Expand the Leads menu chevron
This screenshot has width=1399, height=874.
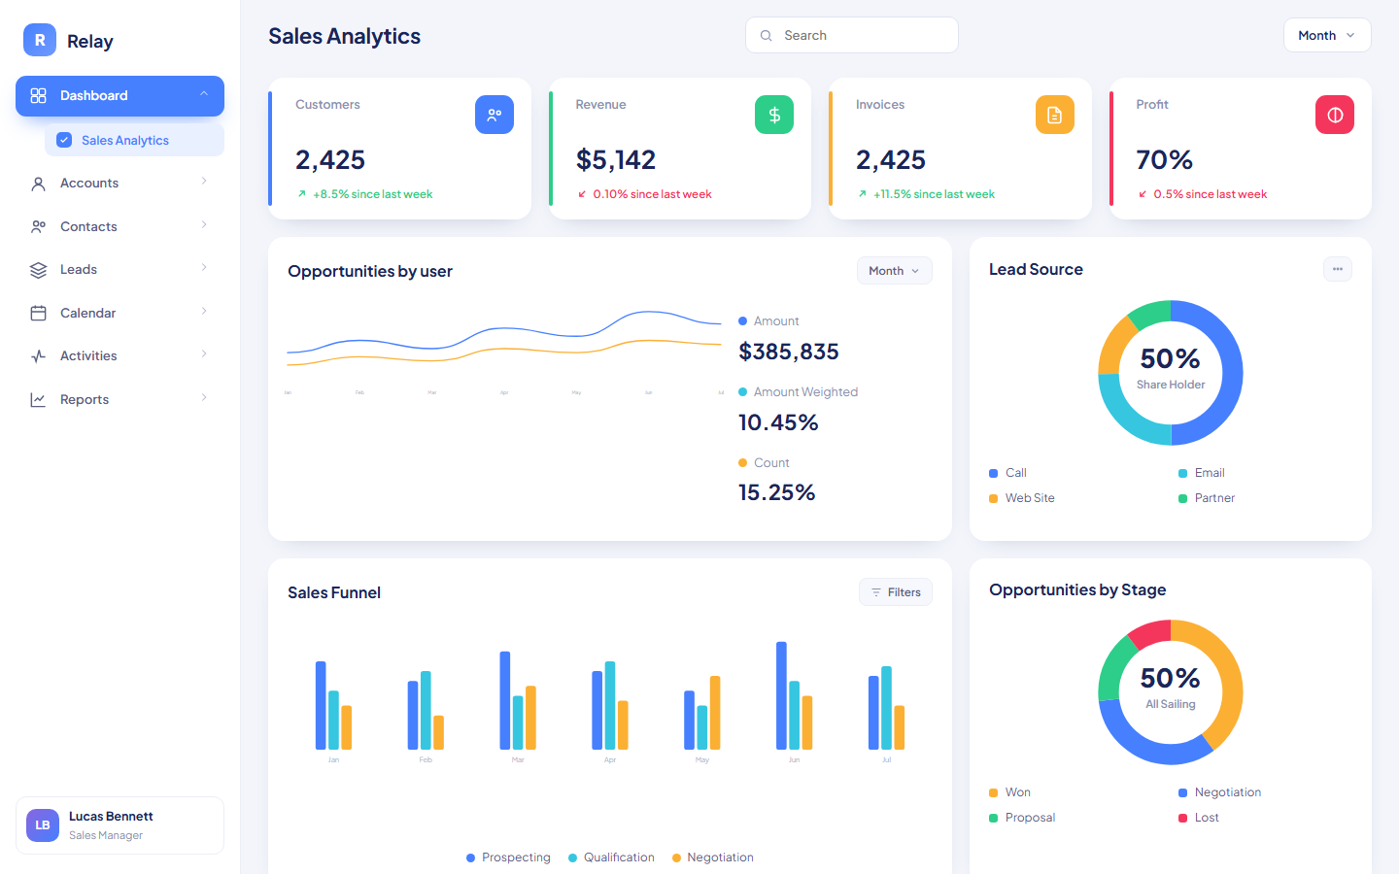204,268
